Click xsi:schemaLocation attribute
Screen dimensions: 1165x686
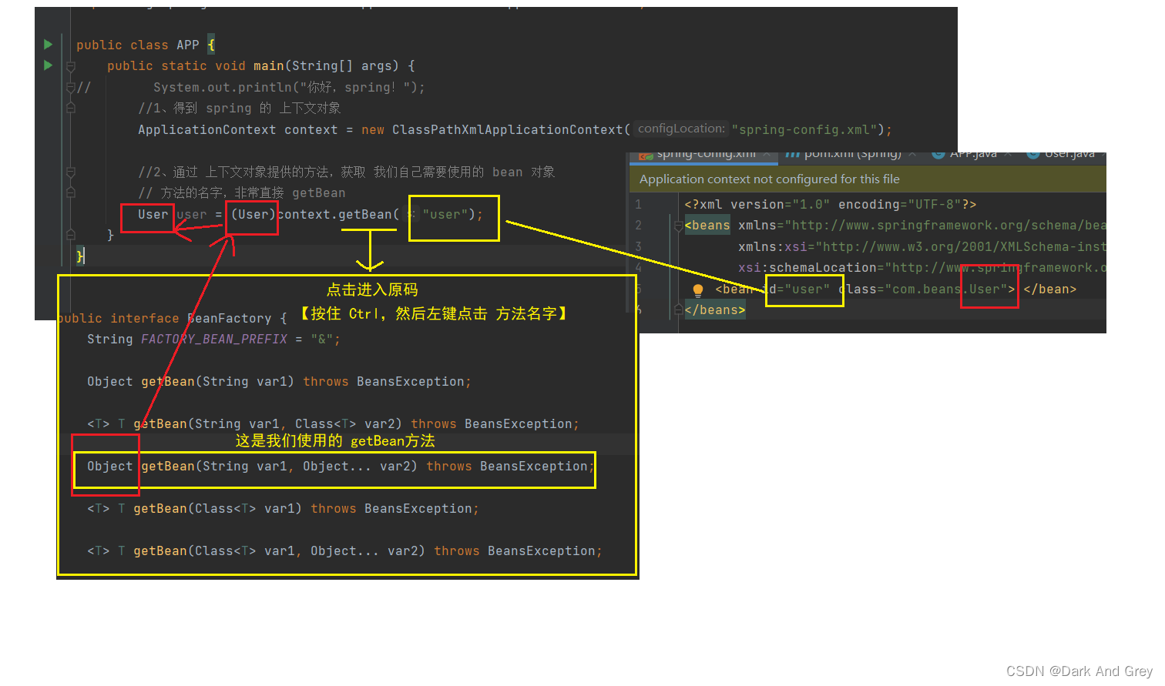[922, 267]
